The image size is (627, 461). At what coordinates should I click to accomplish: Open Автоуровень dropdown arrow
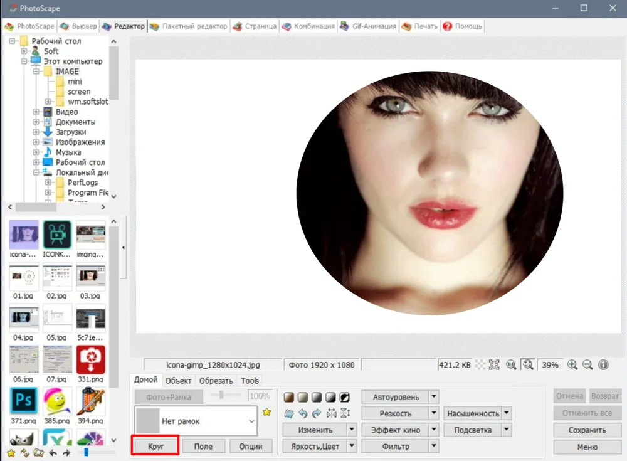pyautogui.click(x=434, y=397)
